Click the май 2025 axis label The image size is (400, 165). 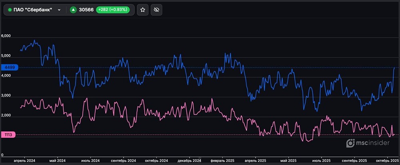tap(288, 160)
